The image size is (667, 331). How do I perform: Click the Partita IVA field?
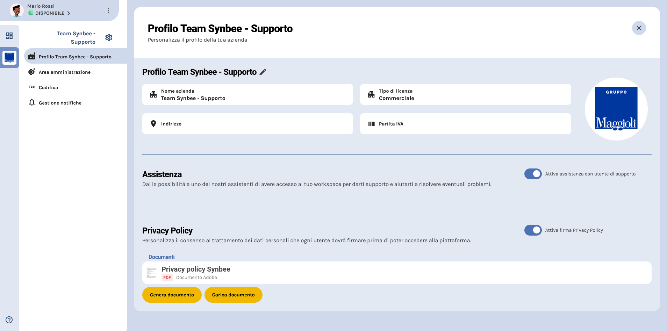tap(465, 124)
